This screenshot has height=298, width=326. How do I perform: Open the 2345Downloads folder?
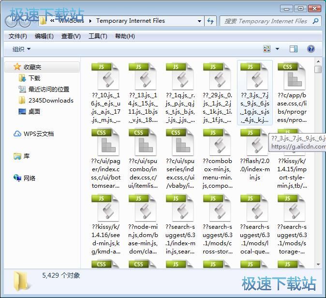click(46, 101)
